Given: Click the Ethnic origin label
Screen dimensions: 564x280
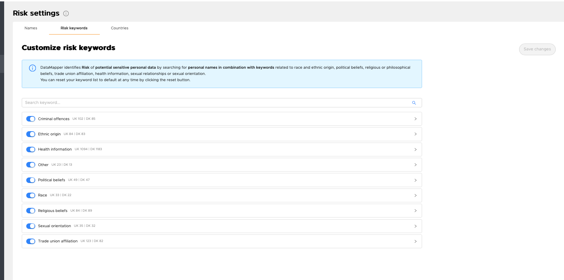Looking at the screenshot, I should click(x=49, y=134).
